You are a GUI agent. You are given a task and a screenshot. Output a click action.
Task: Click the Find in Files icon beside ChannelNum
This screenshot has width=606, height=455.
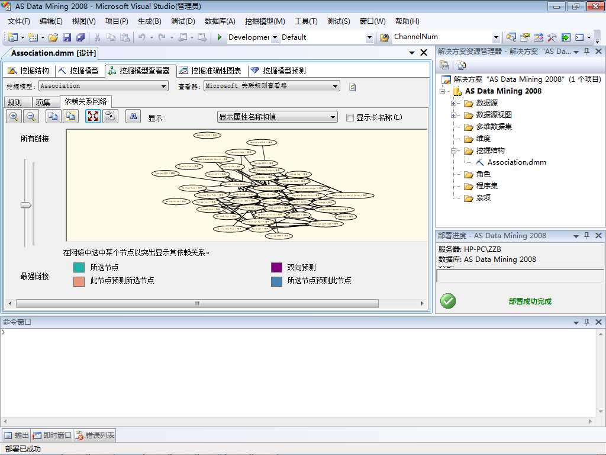tap(384, 37)
